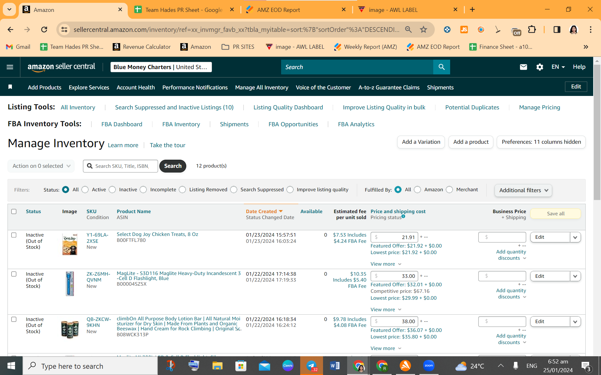
Task: Select the climbOn Body Lotion Bar row checkbox
Action: [14, 319]
